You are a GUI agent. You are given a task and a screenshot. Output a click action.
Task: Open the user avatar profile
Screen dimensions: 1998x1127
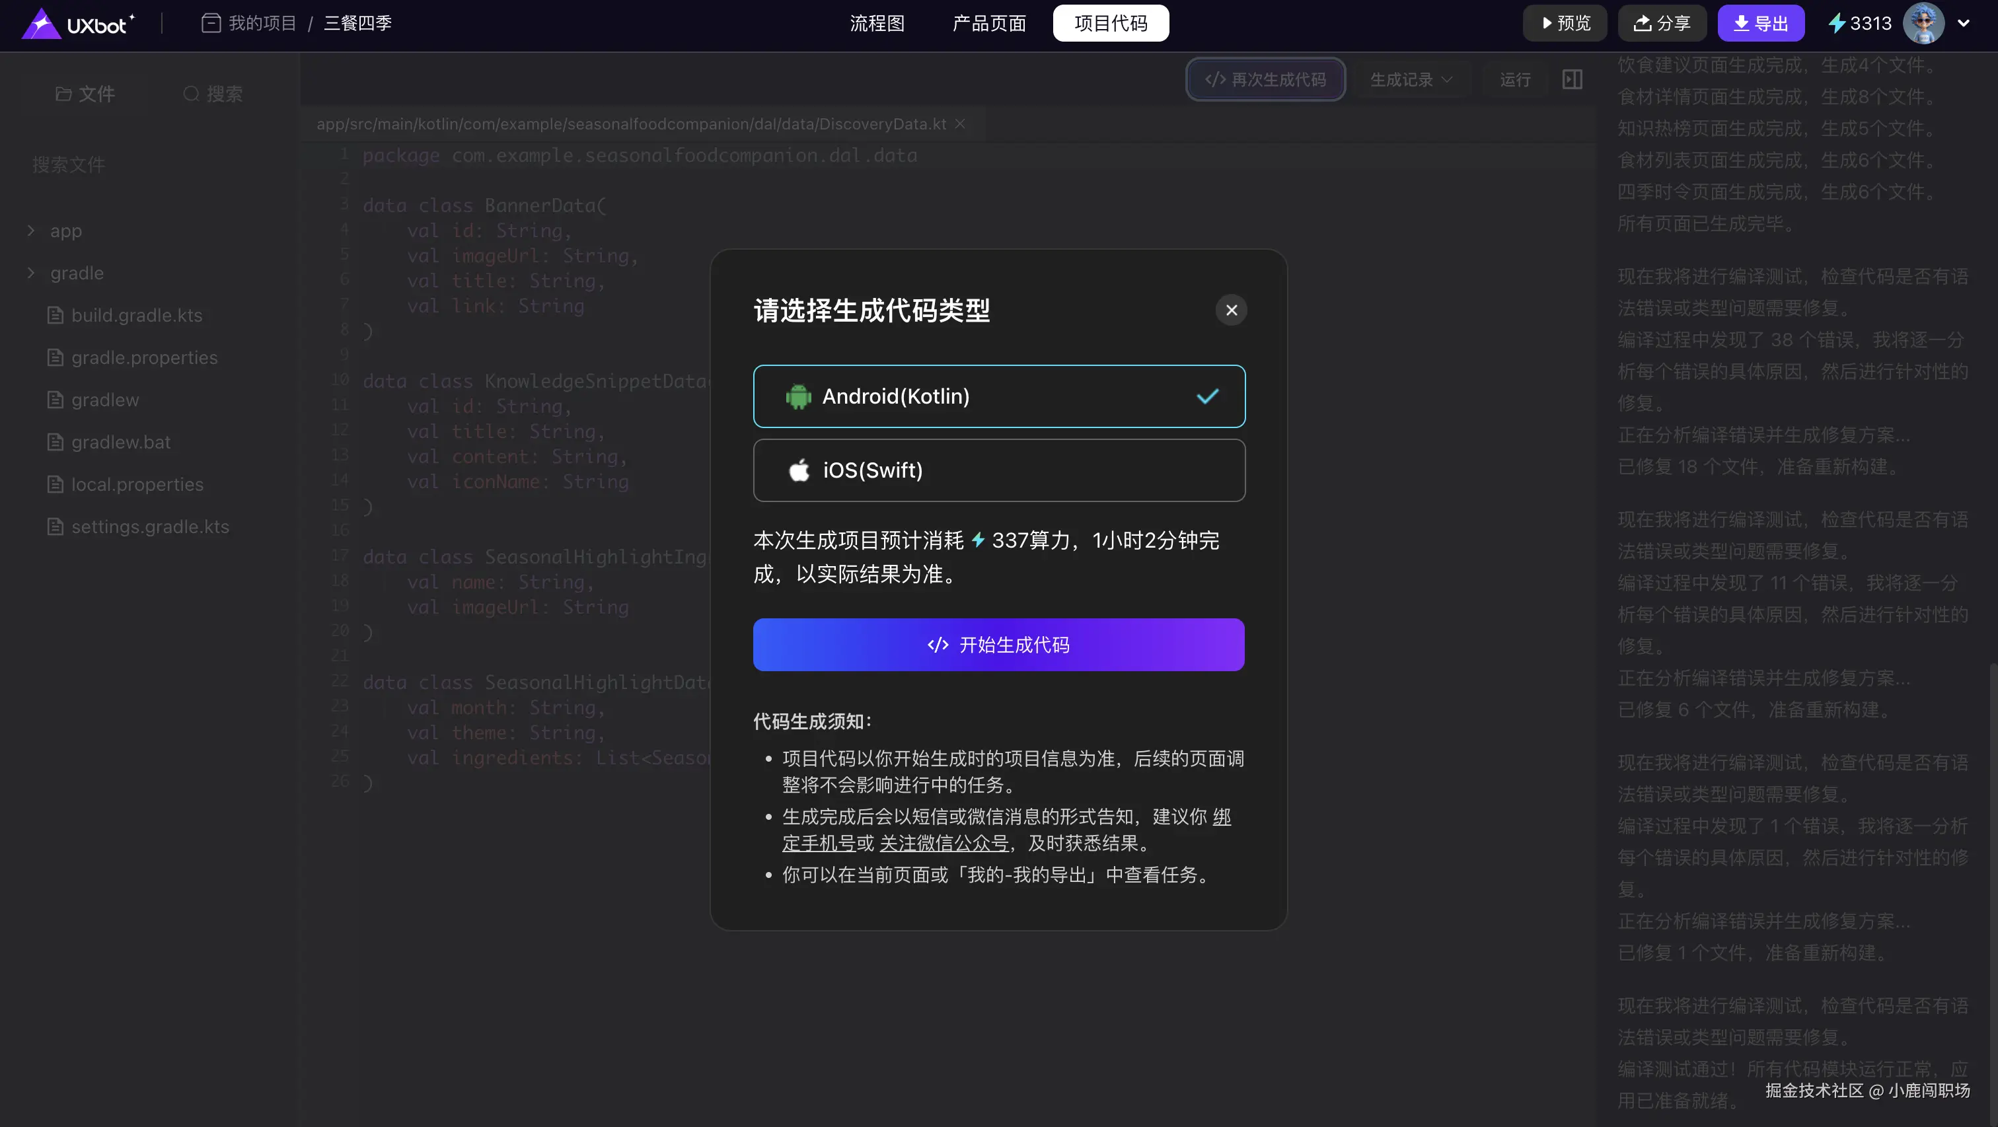1923,23
